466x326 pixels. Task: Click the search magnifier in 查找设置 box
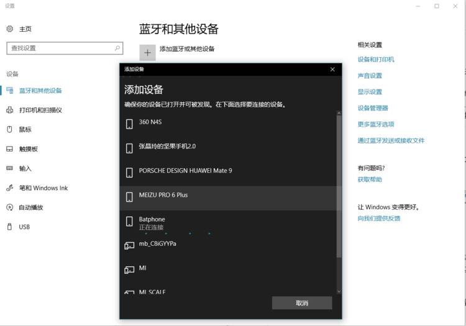pyautogui.click(x=117, y=48)
